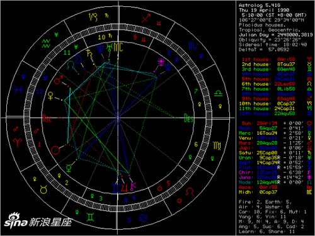This screenshot has height=236, width=315.
Task: Click the red house number 1
Action: [39, 144]
